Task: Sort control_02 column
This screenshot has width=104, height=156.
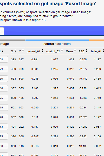Action: pos(62,51)
